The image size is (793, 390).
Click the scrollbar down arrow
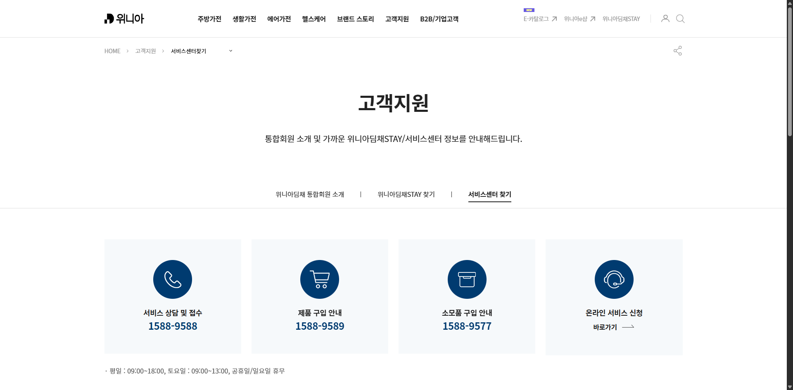coord(790,387)
